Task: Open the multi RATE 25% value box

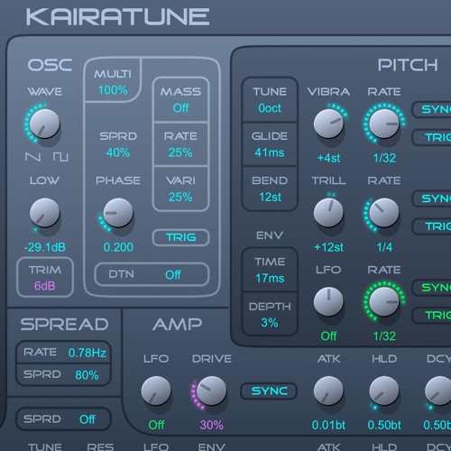Action: 180,144
